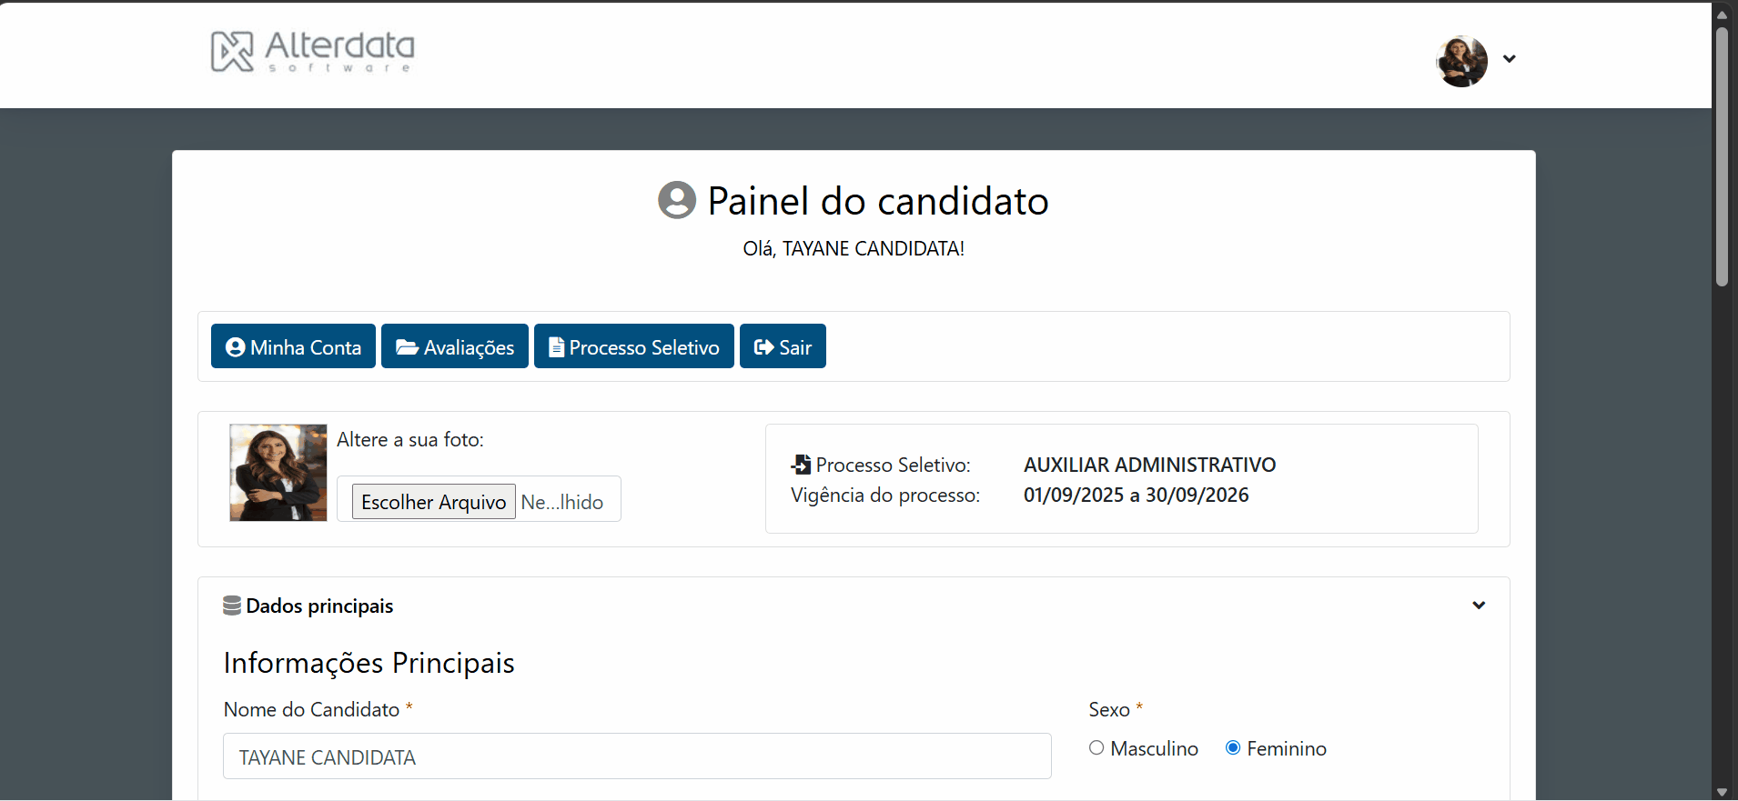Click the folder icon on the Avaliações button

pos(407,347)
